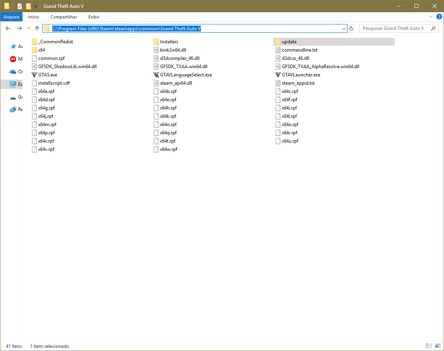Open the drive item in sidebar
Screen dimensions: 444x351
coord(13,98)
